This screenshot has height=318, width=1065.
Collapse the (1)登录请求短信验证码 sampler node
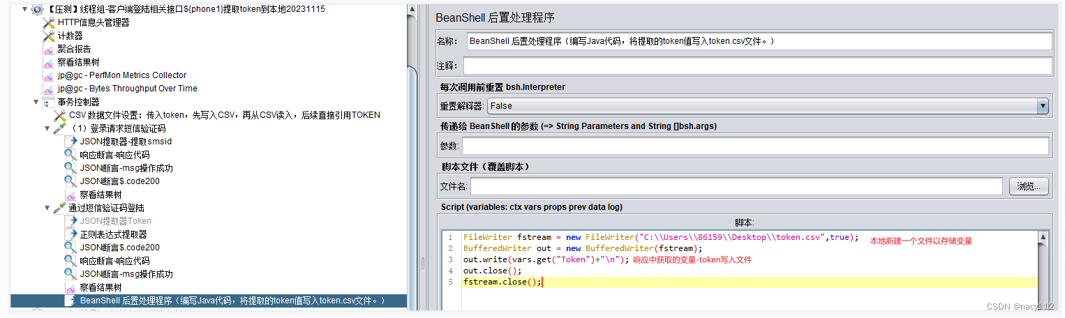[x=47, y=128]
